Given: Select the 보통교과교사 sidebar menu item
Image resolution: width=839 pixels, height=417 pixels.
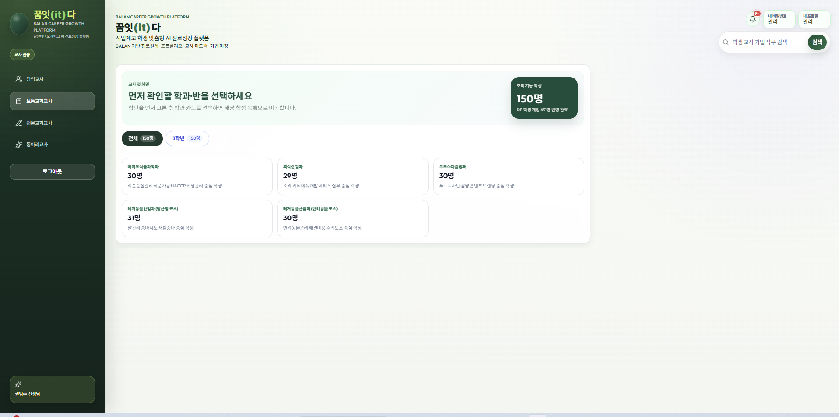Looking at the screenshot, I should [x=52, y=101].
